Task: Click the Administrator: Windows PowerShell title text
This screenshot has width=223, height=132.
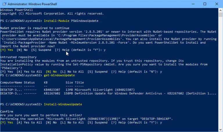Action: (x=32, y=4)
